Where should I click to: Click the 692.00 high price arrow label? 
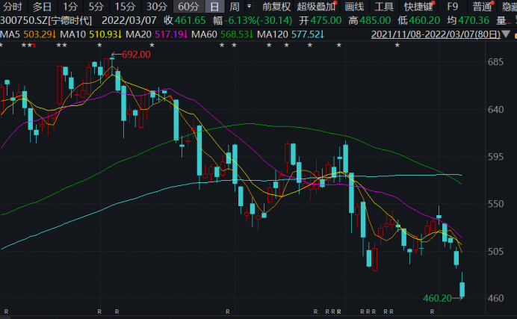[131, 55]
